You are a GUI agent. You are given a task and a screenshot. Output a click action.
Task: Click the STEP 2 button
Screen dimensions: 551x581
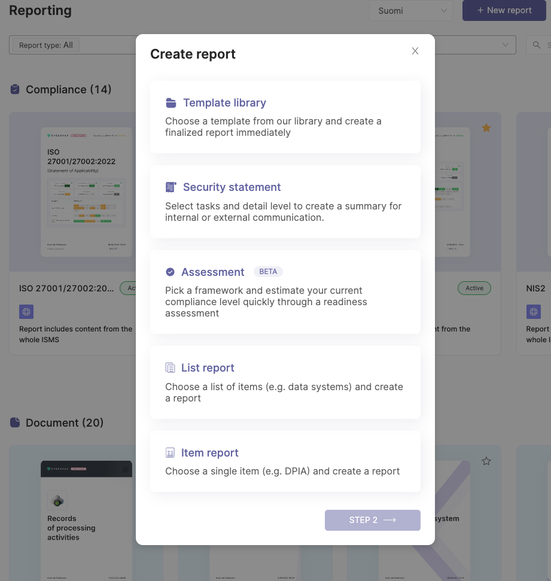pyautogui.click(x=372, y=520)
